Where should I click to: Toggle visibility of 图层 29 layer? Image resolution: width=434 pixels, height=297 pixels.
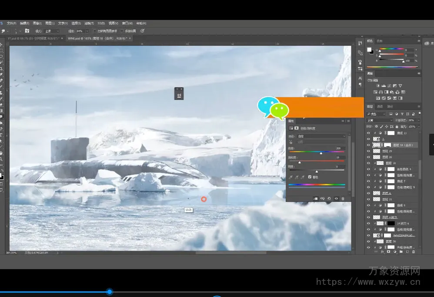(x=368, y=151)
